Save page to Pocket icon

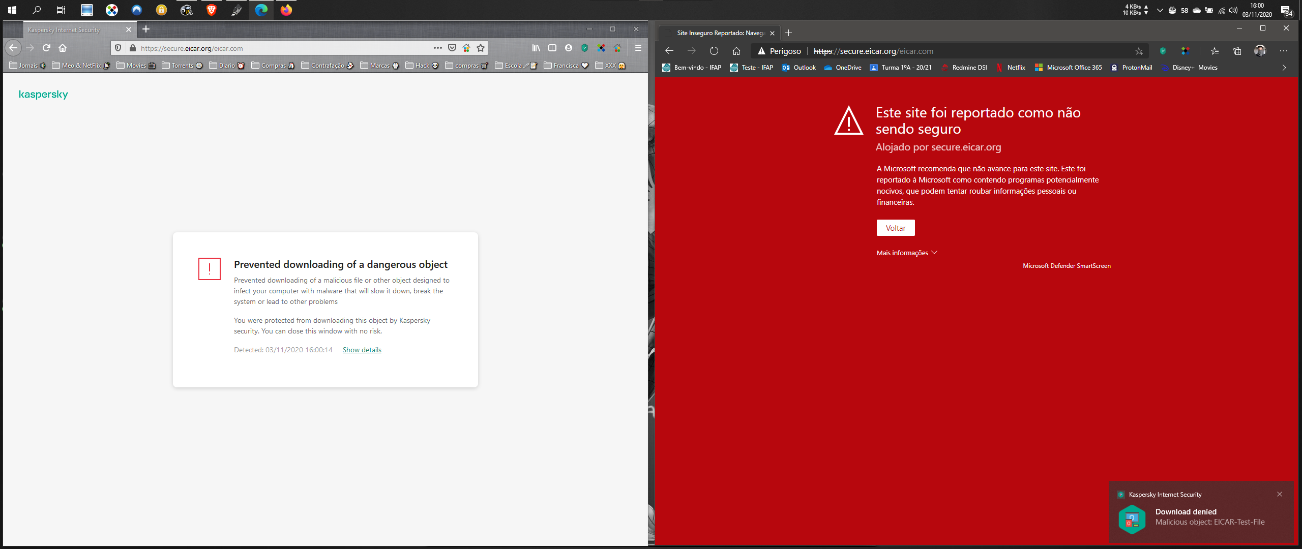(x=452, y=48)
